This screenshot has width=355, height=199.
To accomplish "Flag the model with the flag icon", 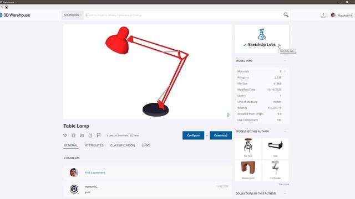I will 99,135.
